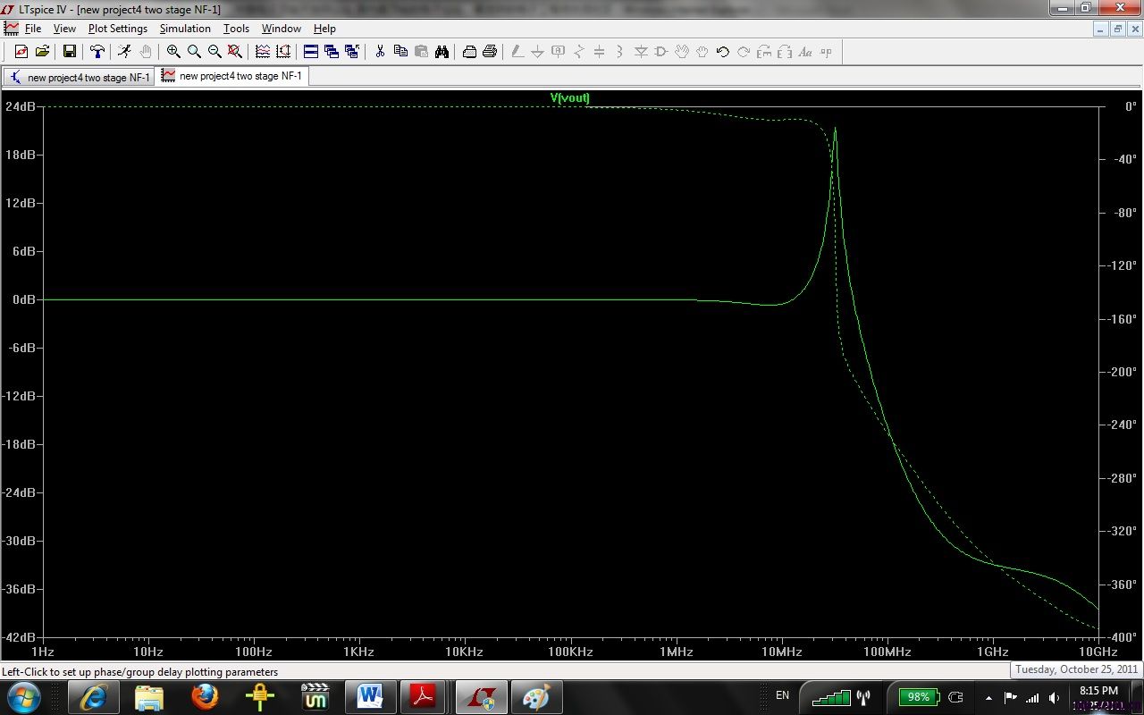Click the Autoscale plot icon
Viewport: 1144px width, 715px height.
283,52
